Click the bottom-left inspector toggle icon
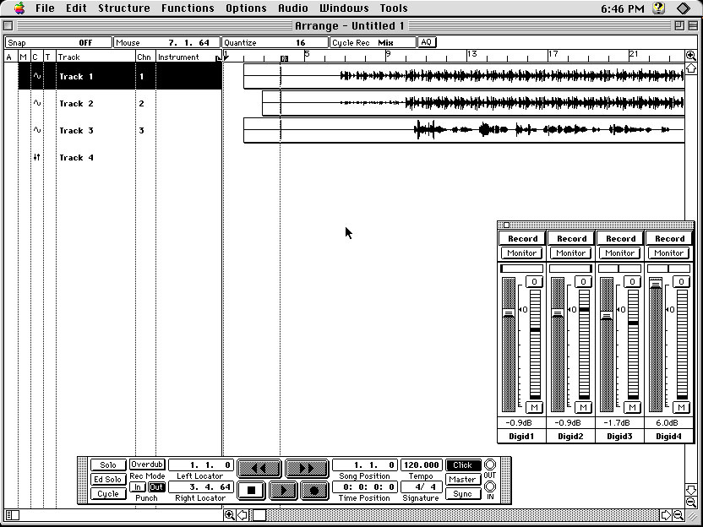Screen dimensions: 703x527 tap(13, 515)
